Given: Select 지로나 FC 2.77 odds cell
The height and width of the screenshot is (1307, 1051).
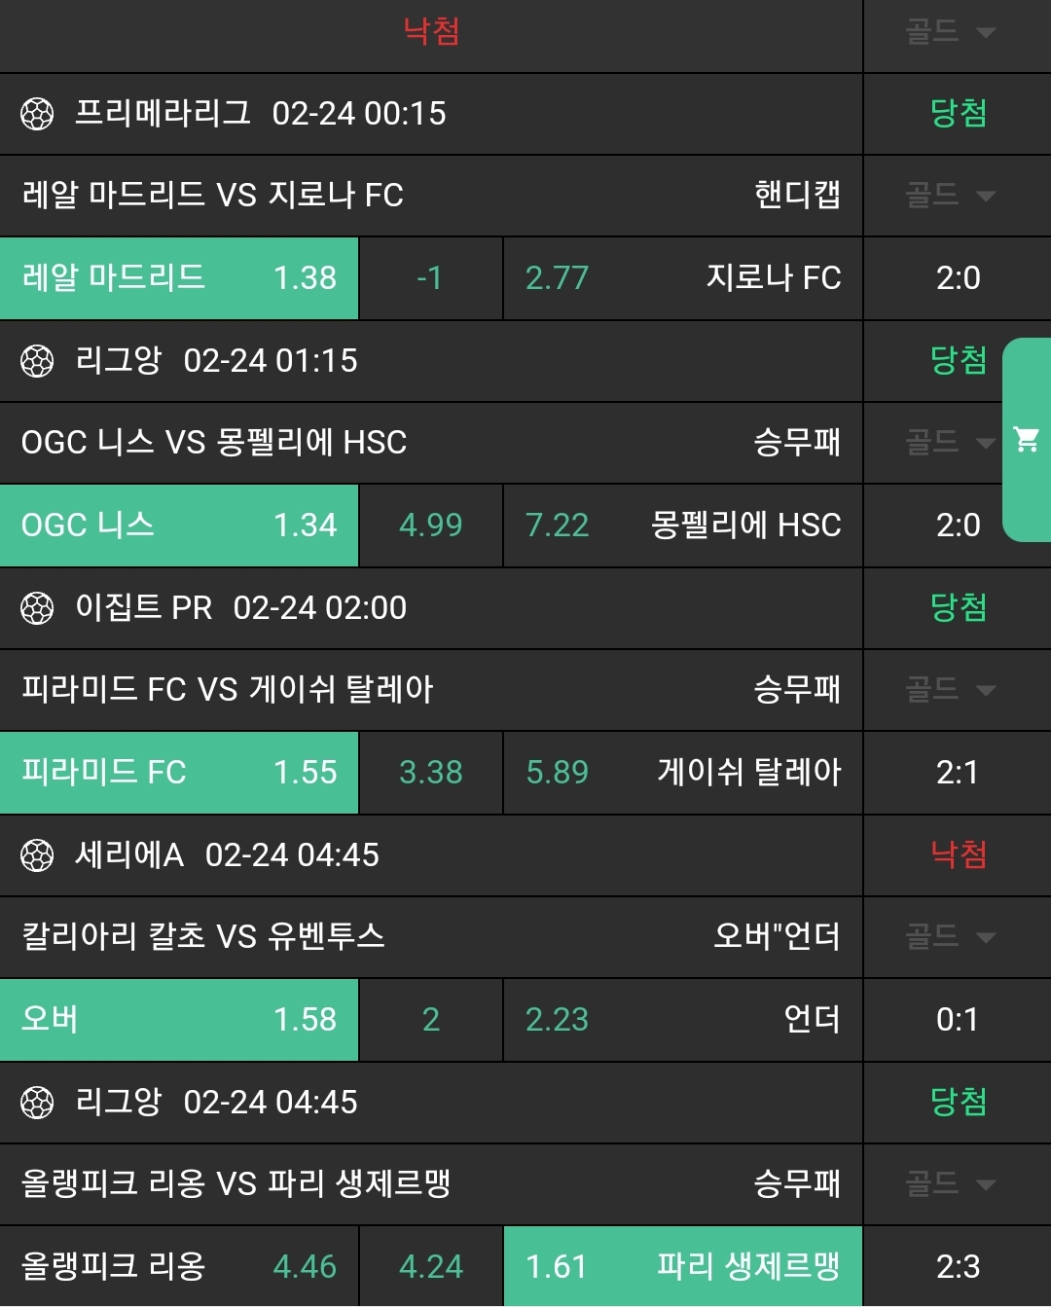Looking at the screenshot, I should [x=682, y=278].
